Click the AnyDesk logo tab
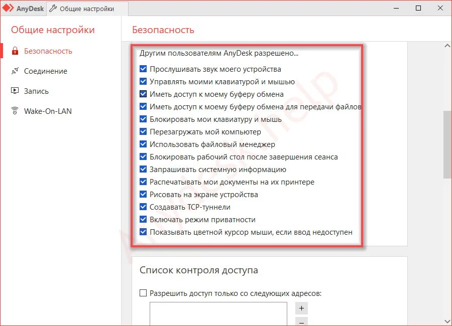This screenshot has height=326, width=452. point(9,8)
